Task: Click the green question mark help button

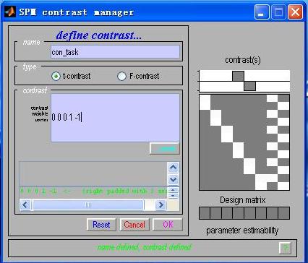Action: coord(285,247)
